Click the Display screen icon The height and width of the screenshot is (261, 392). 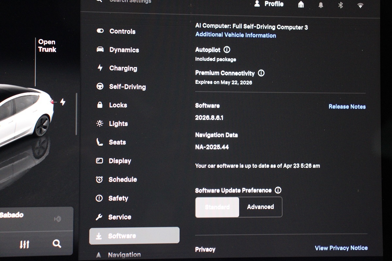[x=100, y=161]
